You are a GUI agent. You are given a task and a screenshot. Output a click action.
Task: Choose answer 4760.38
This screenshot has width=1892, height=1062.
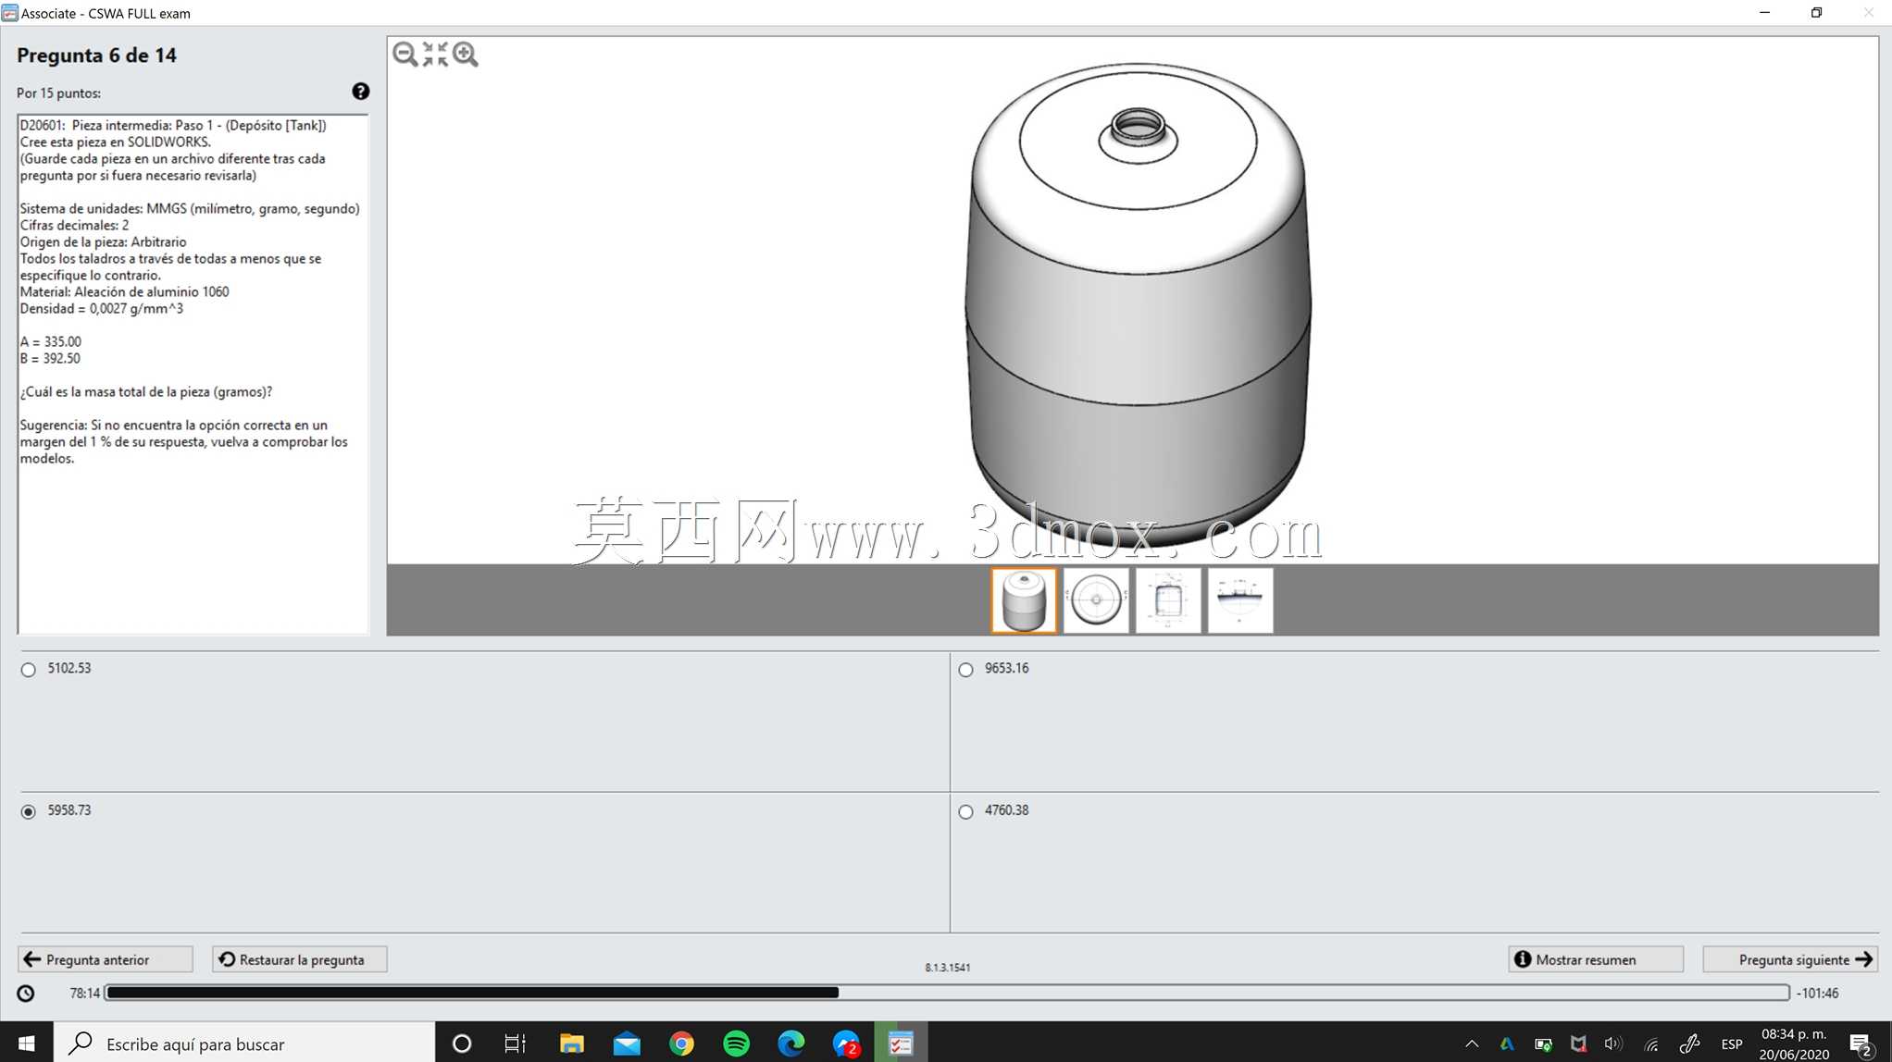click(x=966, y=811)
